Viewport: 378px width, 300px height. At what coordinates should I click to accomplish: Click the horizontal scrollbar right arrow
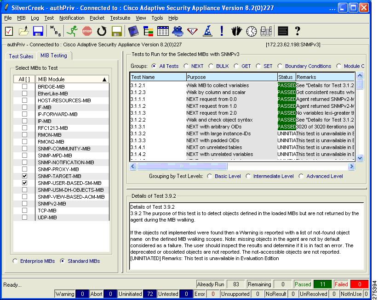tap(351, 166)
